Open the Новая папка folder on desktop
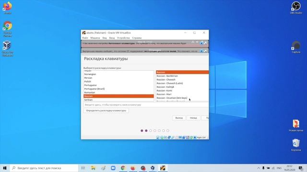 [296, 126]
